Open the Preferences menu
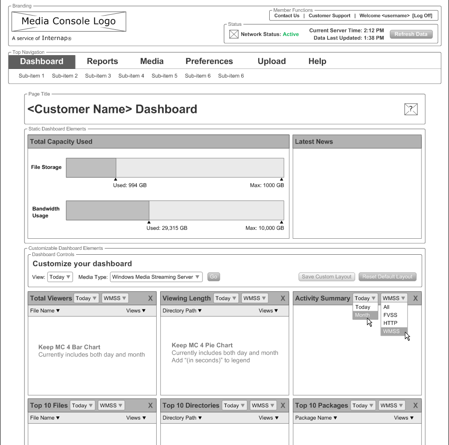Image resolution: width=449 pixels, height=445 pixels. [x=209, y=61]
